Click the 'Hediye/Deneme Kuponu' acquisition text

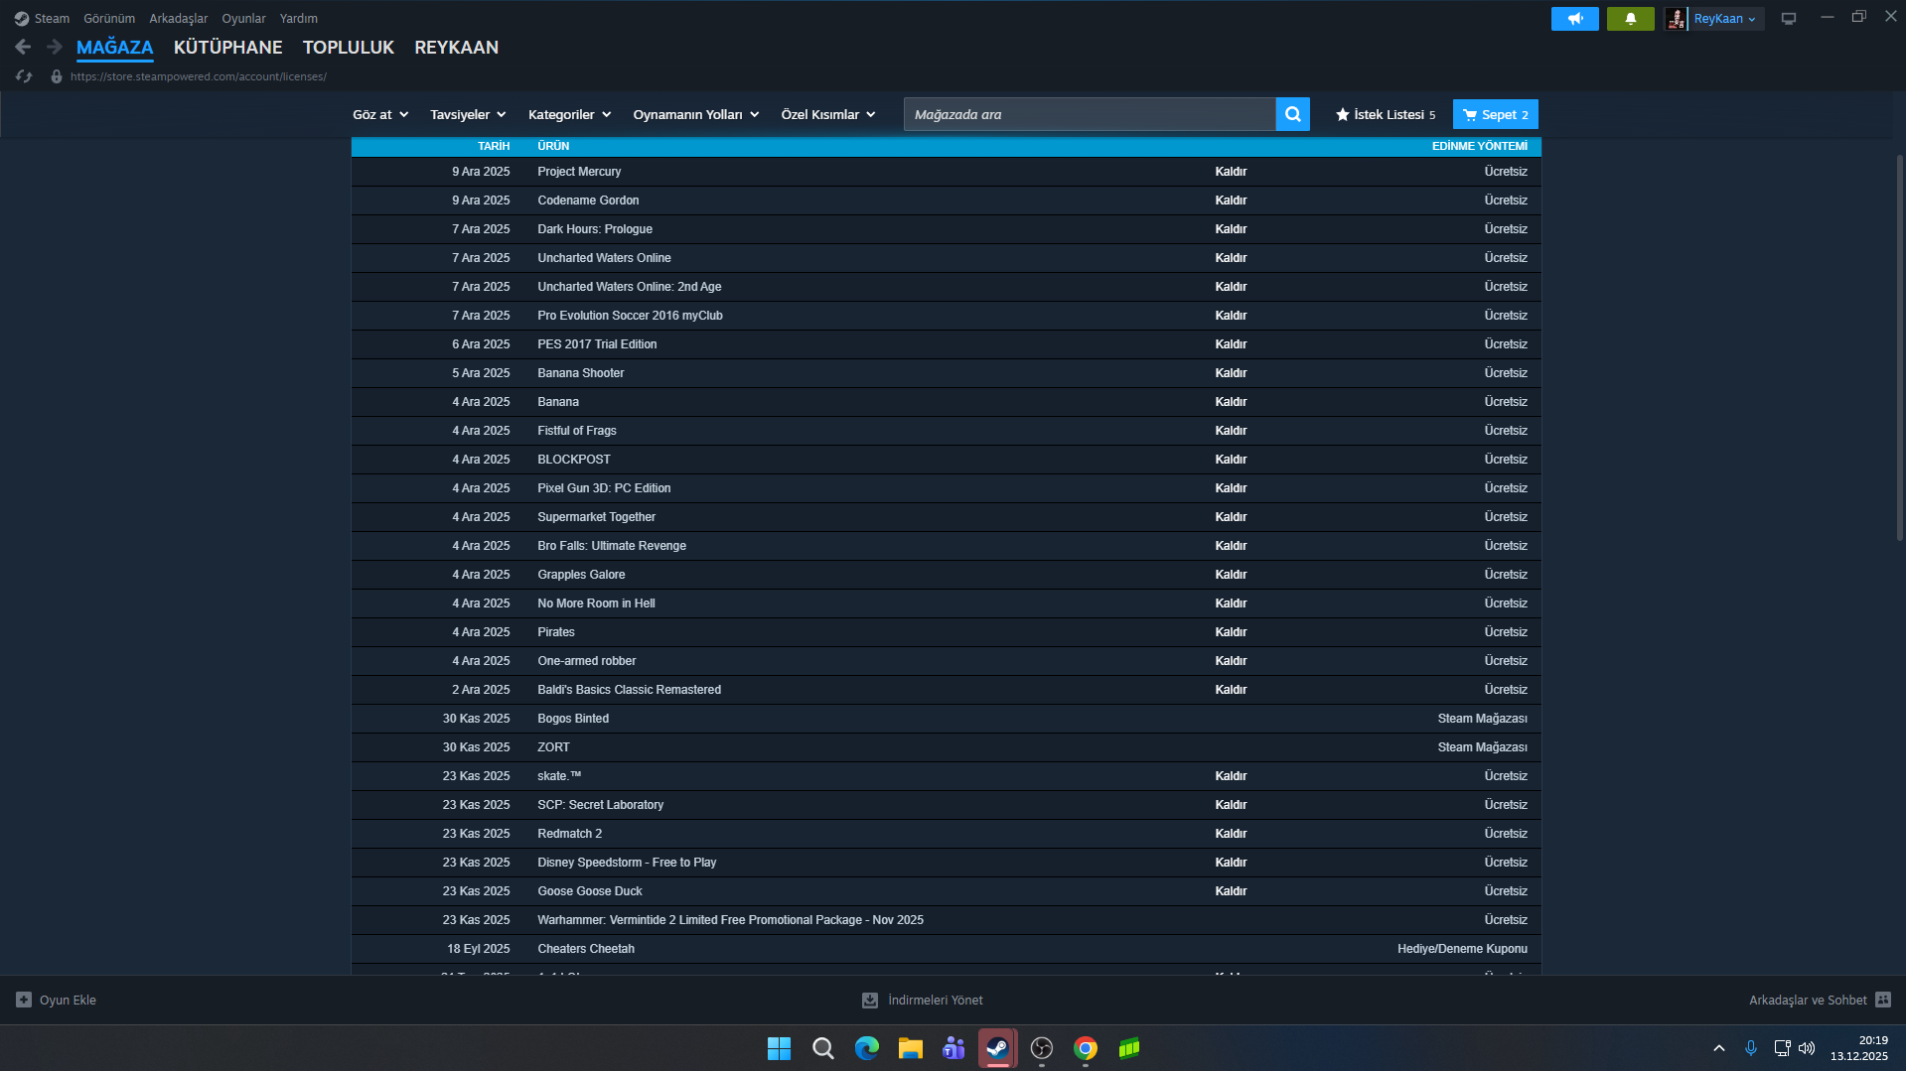point(1462,949)
